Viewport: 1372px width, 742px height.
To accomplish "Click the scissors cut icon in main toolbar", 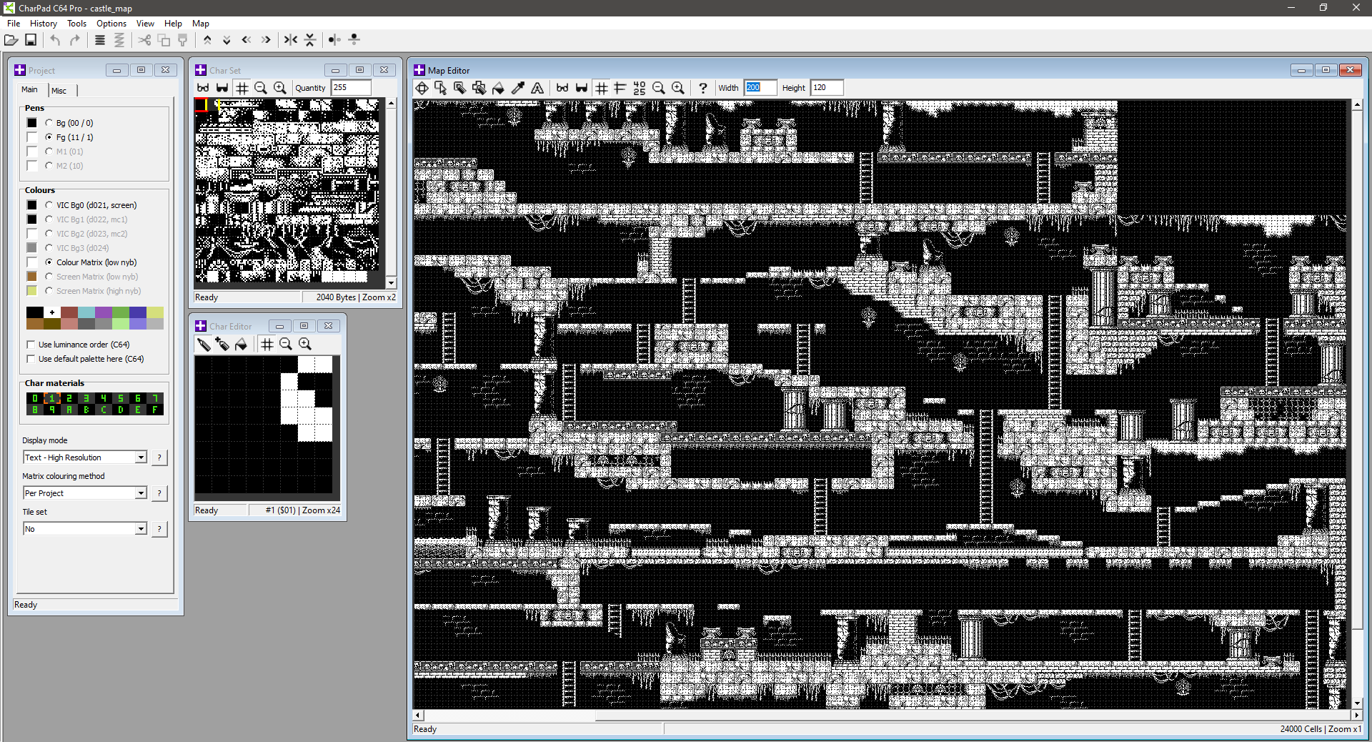I will tap(144, 40).
